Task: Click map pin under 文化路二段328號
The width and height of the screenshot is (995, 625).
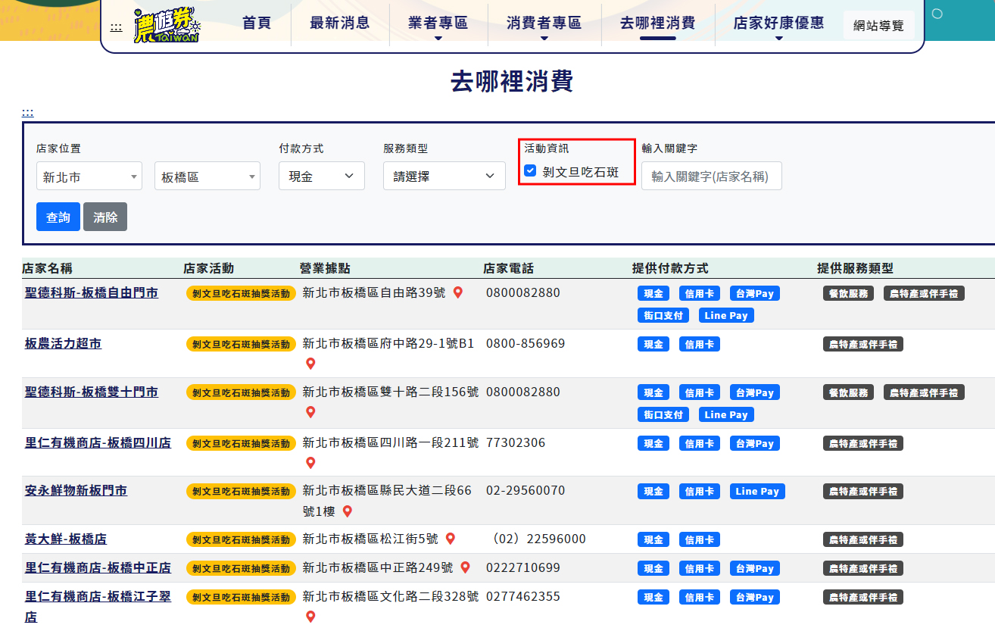Action: [310, 617]
